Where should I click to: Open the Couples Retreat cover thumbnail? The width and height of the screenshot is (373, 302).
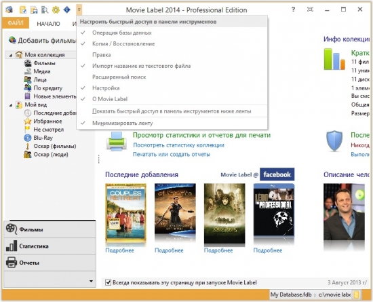pyautogui.click(x=125, y=212)
